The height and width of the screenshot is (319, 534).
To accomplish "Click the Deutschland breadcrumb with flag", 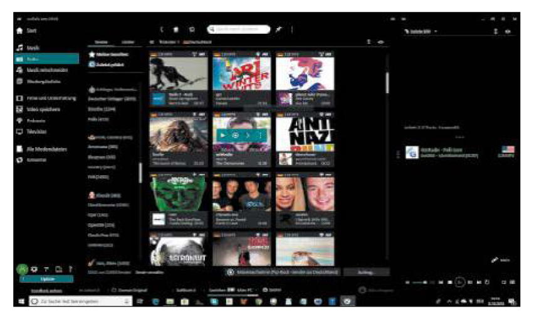I will click(197, 42).
